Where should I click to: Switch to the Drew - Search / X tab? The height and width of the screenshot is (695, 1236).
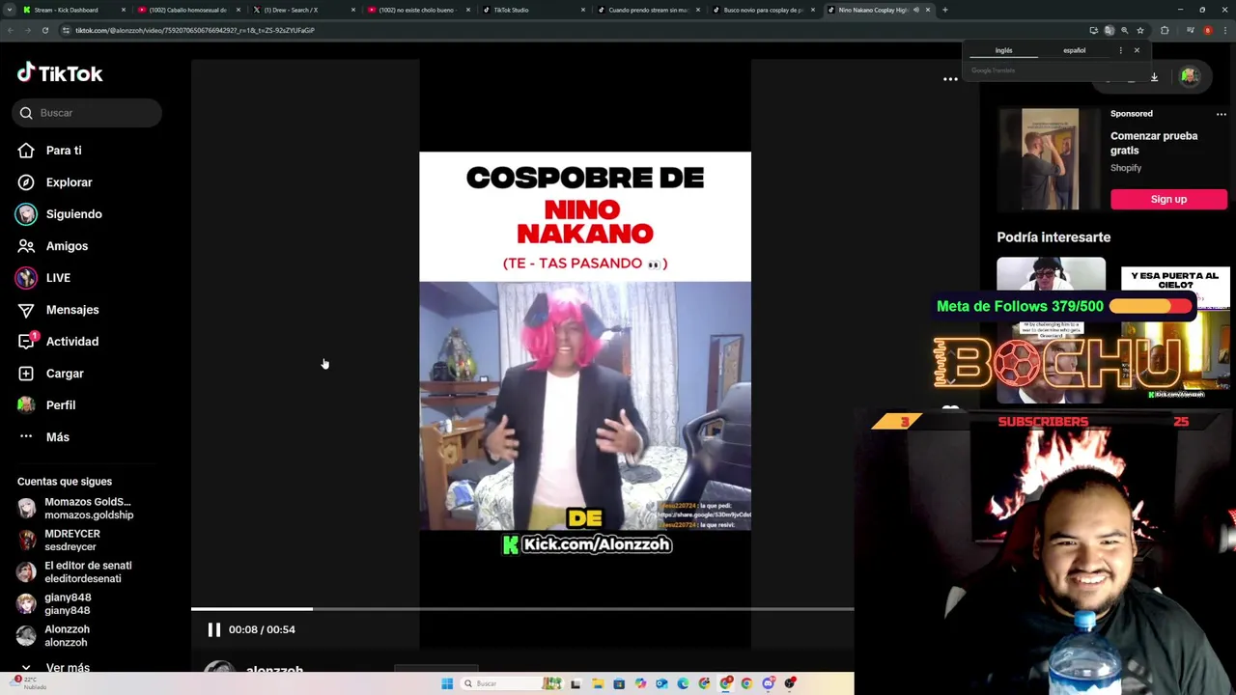point(302,10)
